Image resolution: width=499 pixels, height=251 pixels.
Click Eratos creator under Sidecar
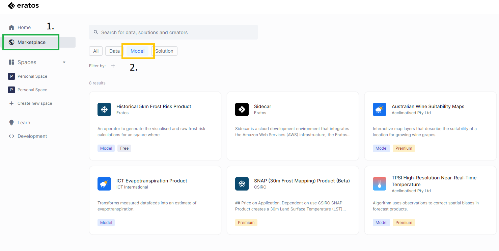click(x=260, y=113)
